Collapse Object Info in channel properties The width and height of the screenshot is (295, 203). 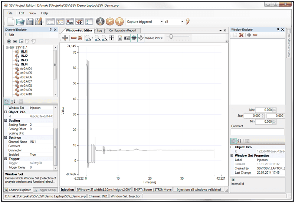(6, 112)
